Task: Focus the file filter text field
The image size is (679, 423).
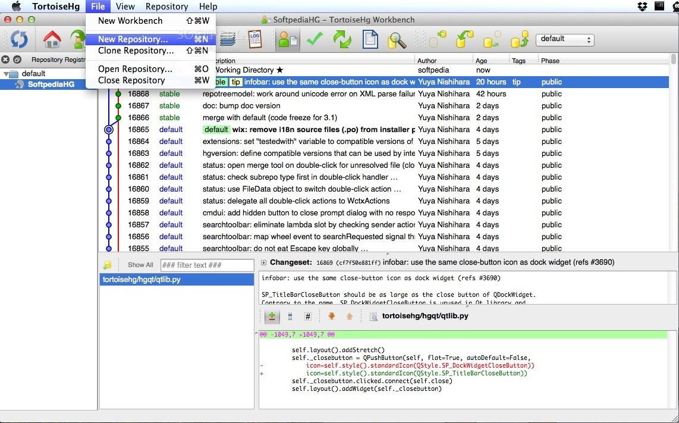Action: point(207,265)
